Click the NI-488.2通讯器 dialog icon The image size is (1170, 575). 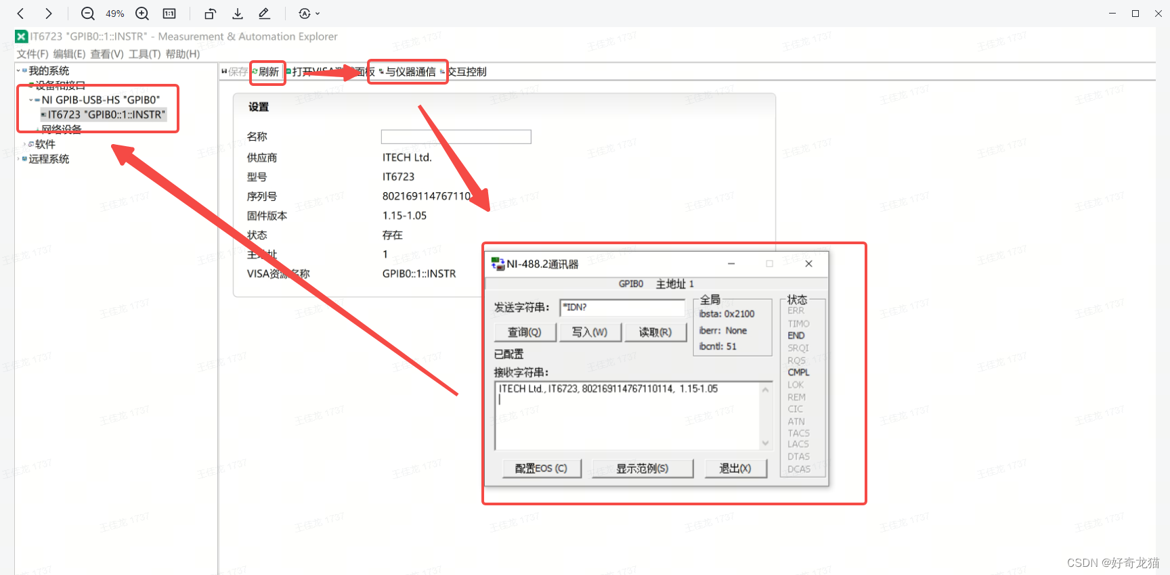(498, 264)
